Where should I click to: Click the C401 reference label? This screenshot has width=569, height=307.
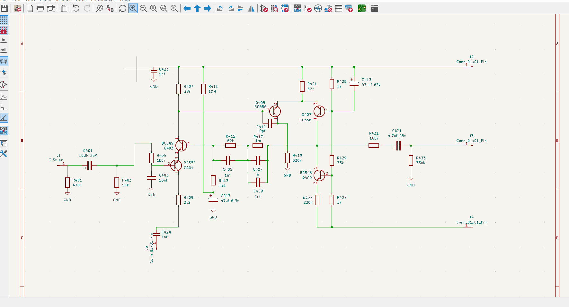coord(88,151)
